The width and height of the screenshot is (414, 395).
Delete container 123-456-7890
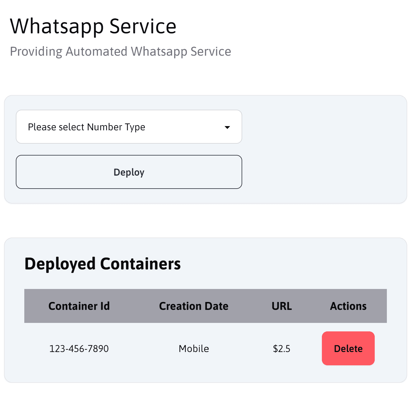(x=348, y=348)
